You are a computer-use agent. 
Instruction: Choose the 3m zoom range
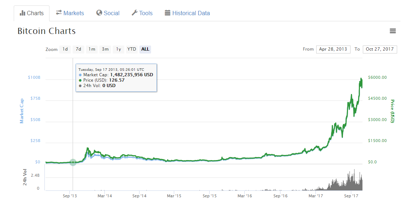(x=105, y=49)
